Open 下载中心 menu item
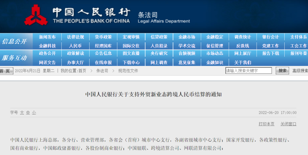The height and width of the screenshot is (155, 308). (131, 63)
